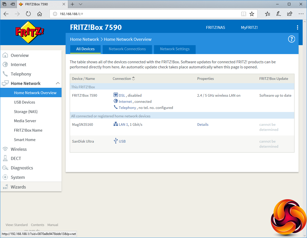Open the MyFRITZ! link in header
307x238 pixels.
tap(249, 28)
